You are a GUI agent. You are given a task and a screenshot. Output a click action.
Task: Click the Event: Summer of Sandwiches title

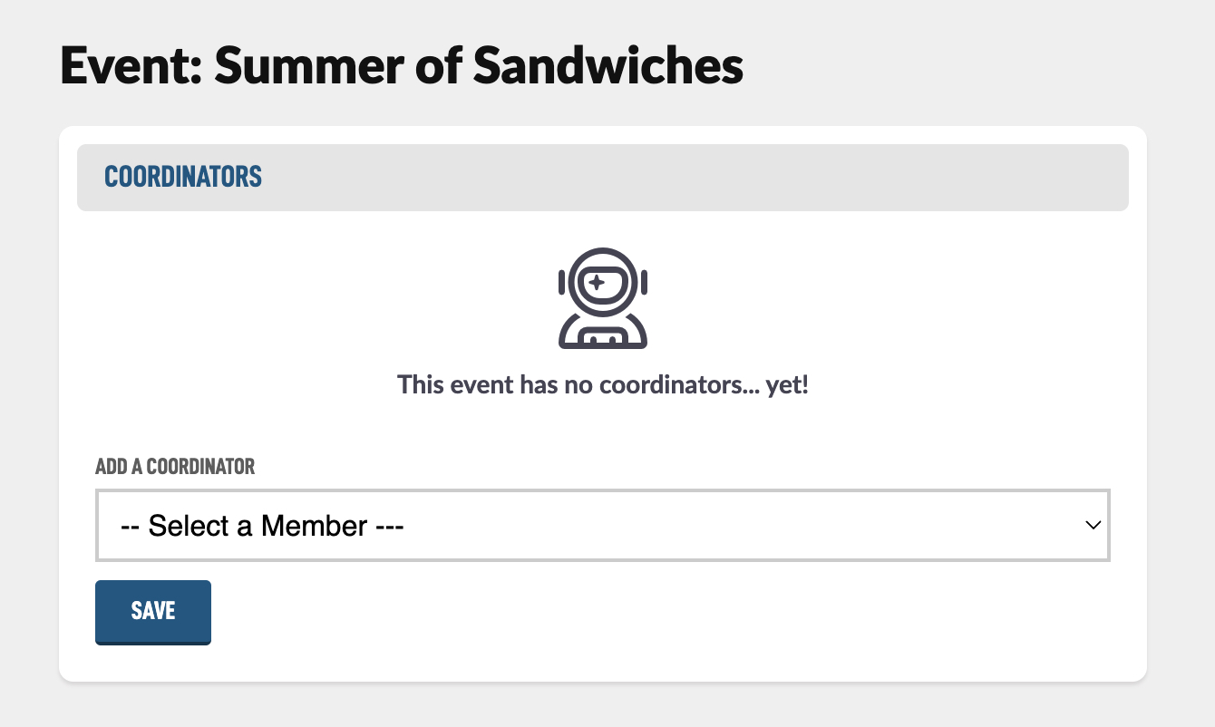click(x=402, y=65)
